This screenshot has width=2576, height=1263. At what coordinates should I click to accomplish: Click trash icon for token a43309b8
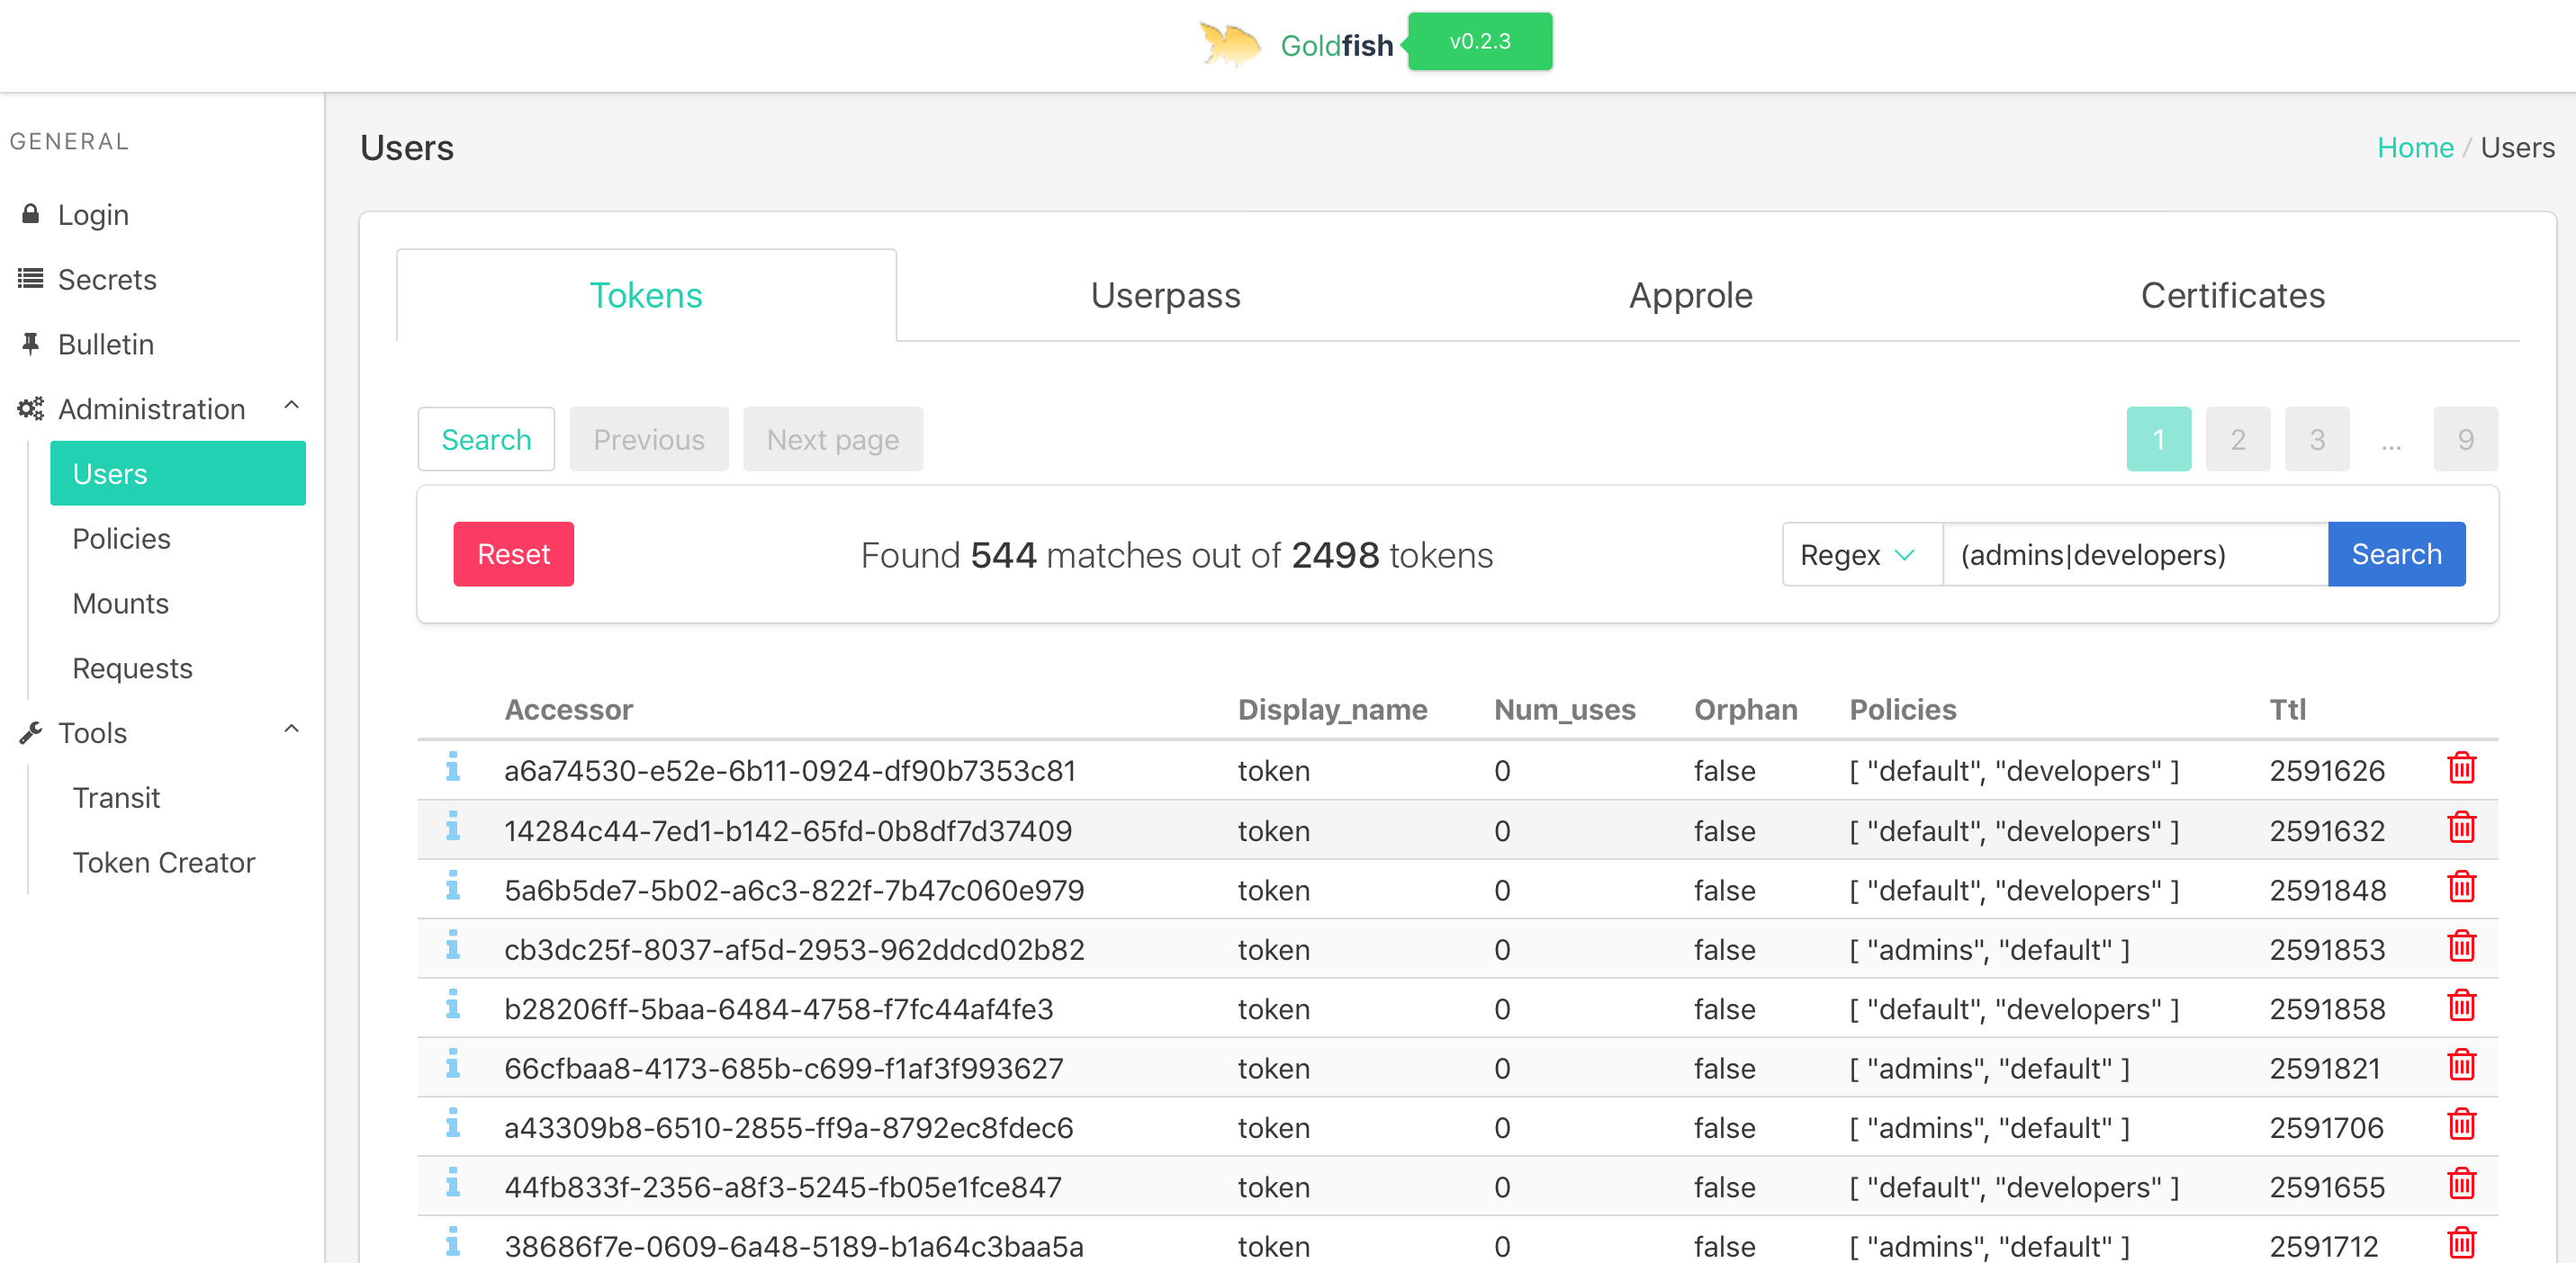coord(2461,1126)
